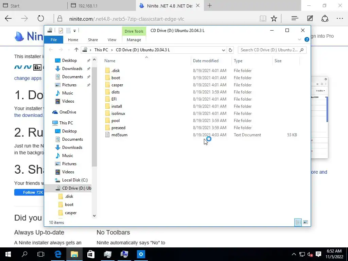Click the New folder quick access icon

click(68, 31)
